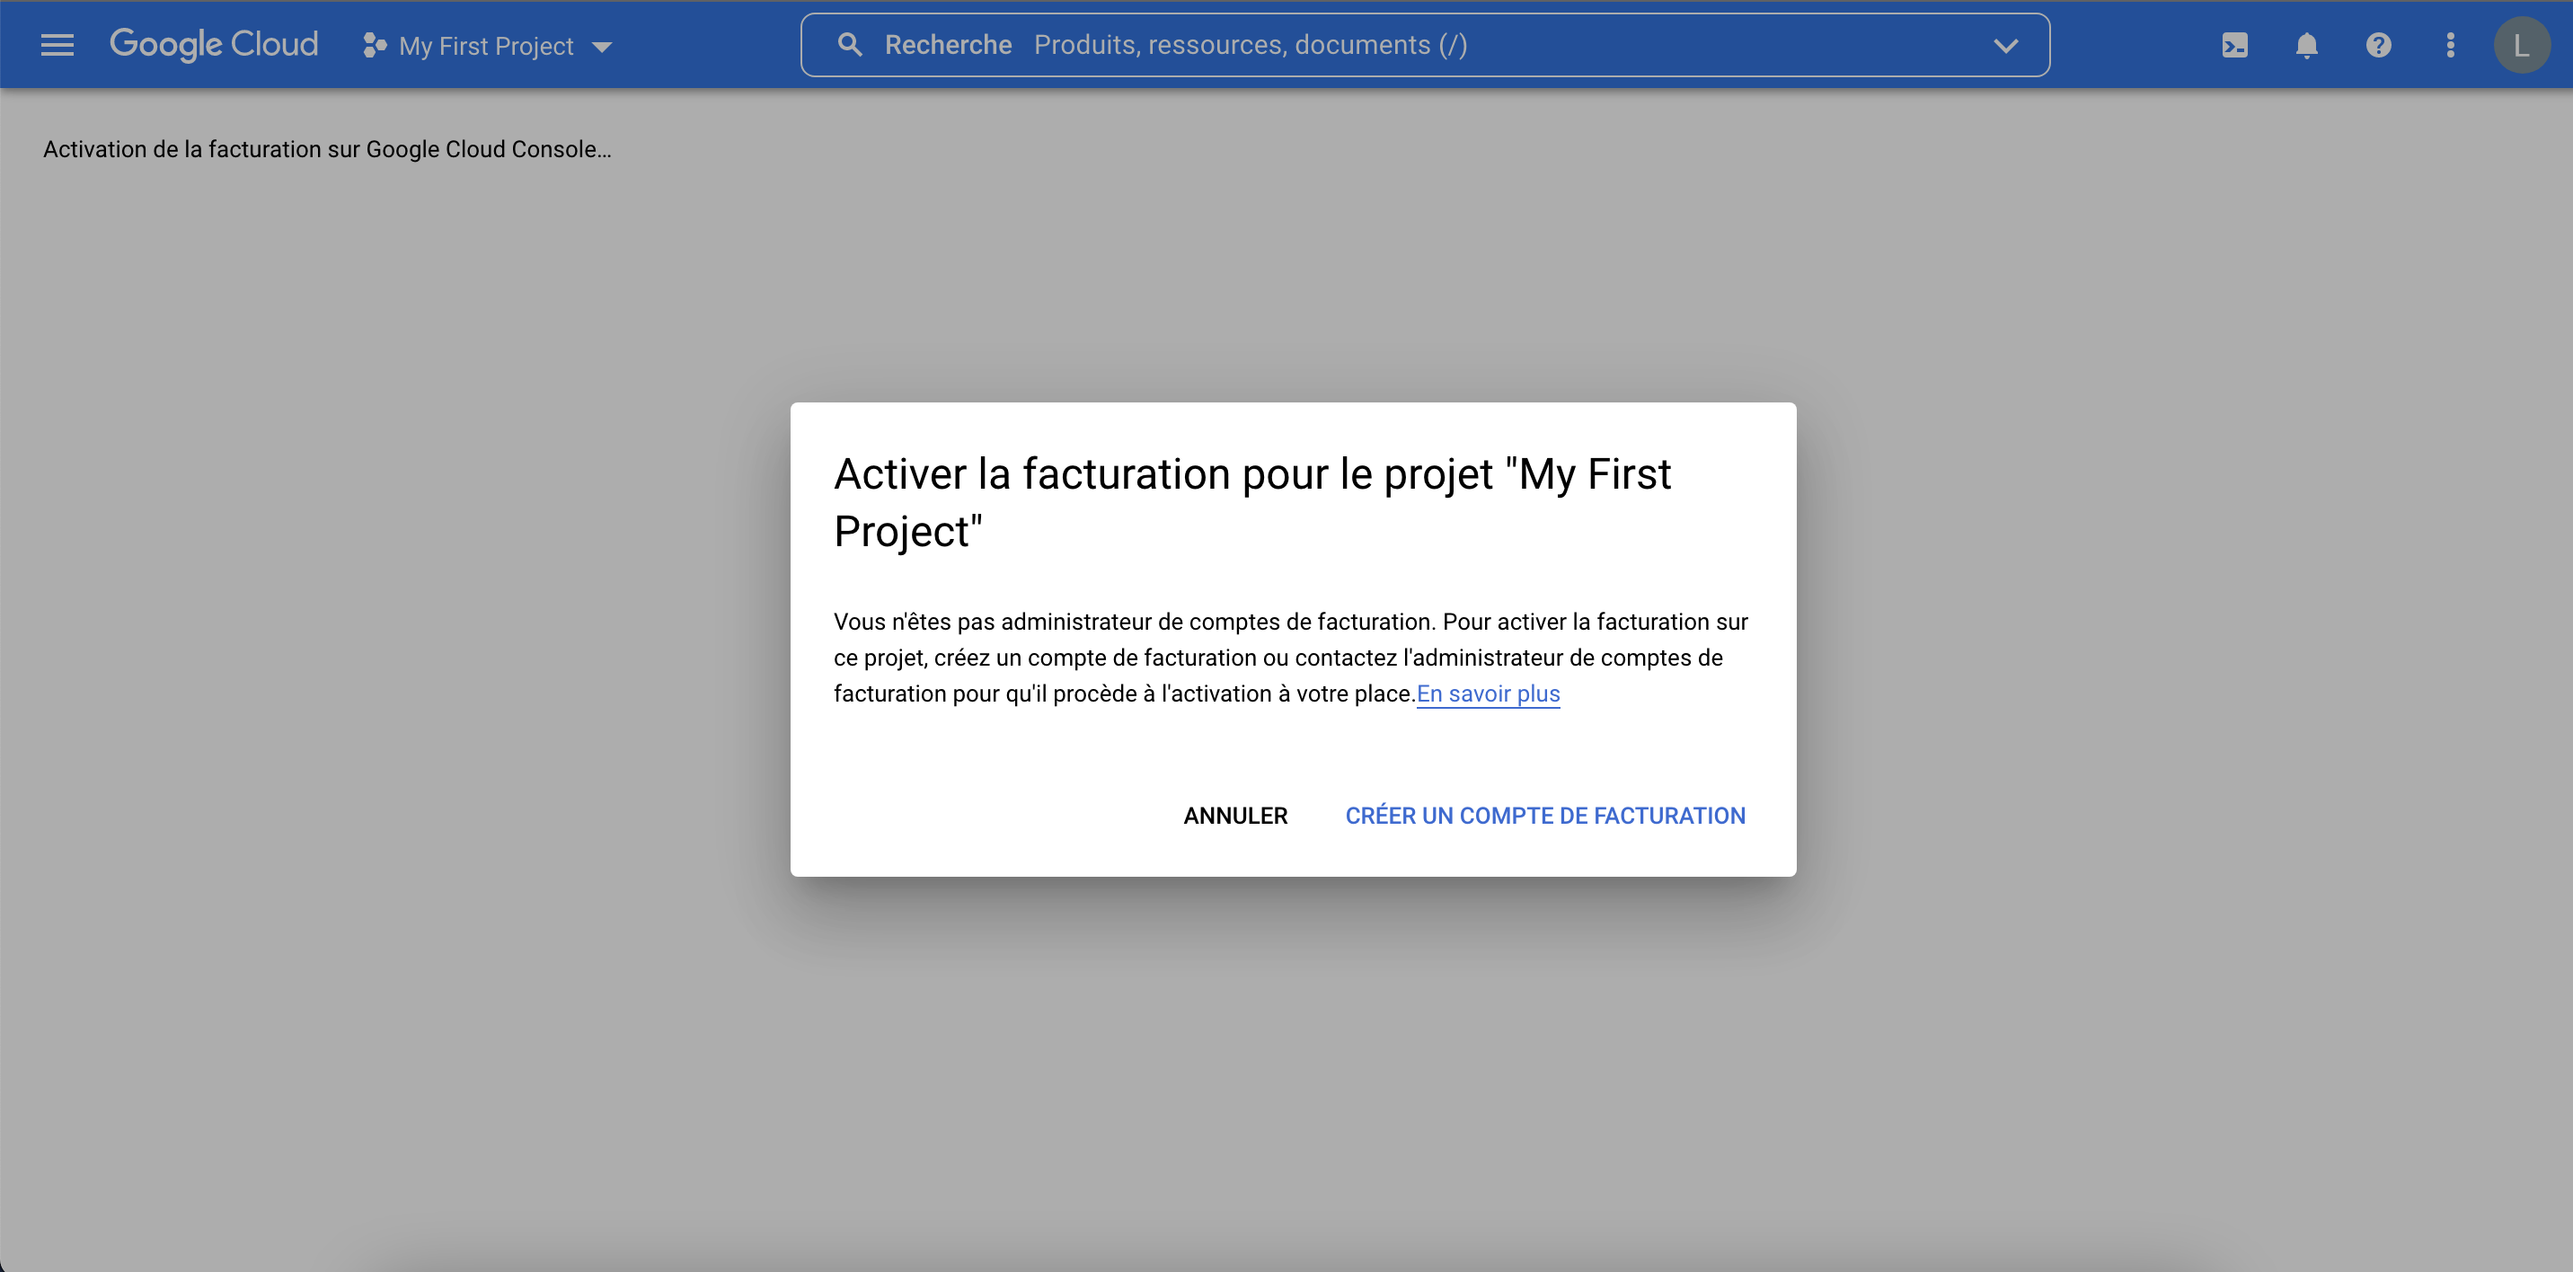2573x1272 pixels.
Task: Click the search magnifier icon
Action: pos(849,45)
